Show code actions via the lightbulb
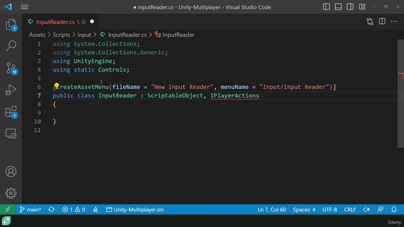The image size is (404, 227). 56,85
